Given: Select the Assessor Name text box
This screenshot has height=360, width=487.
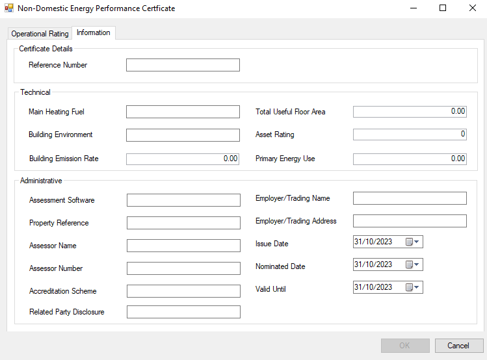Looking at the screenshot, I should point(183,246).
